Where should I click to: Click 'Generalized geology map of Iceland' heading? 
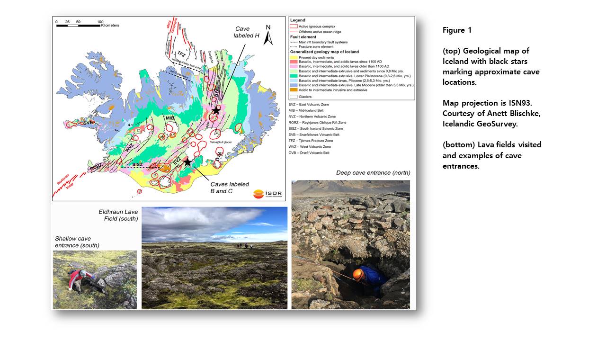324,52
